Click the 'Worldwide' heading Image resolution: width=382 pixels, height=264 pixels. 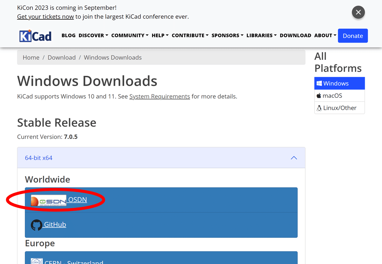tap(47, 179)
